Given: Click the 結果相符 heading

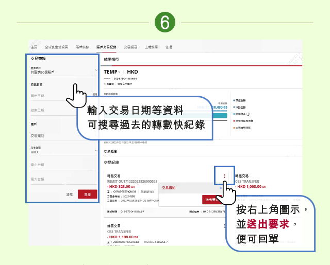Looking at the screenshot, I should [111, 59].
